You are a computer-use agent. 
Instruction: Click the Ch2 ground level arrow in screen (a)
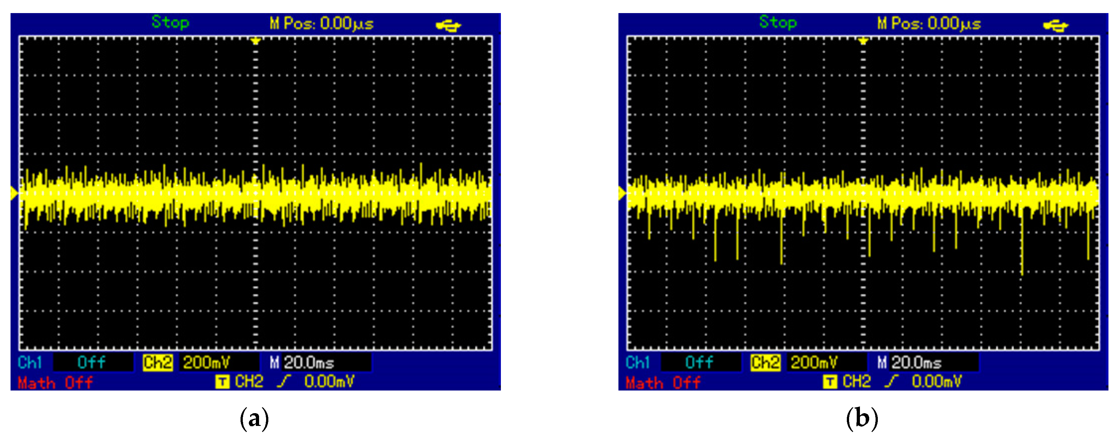14,193
